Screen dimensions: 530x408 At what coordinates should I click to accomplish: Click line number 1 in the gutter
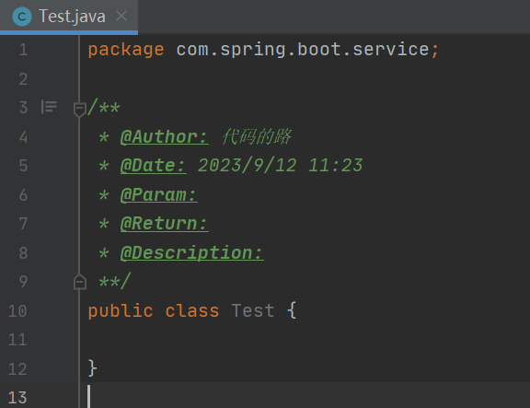[23, 50]
